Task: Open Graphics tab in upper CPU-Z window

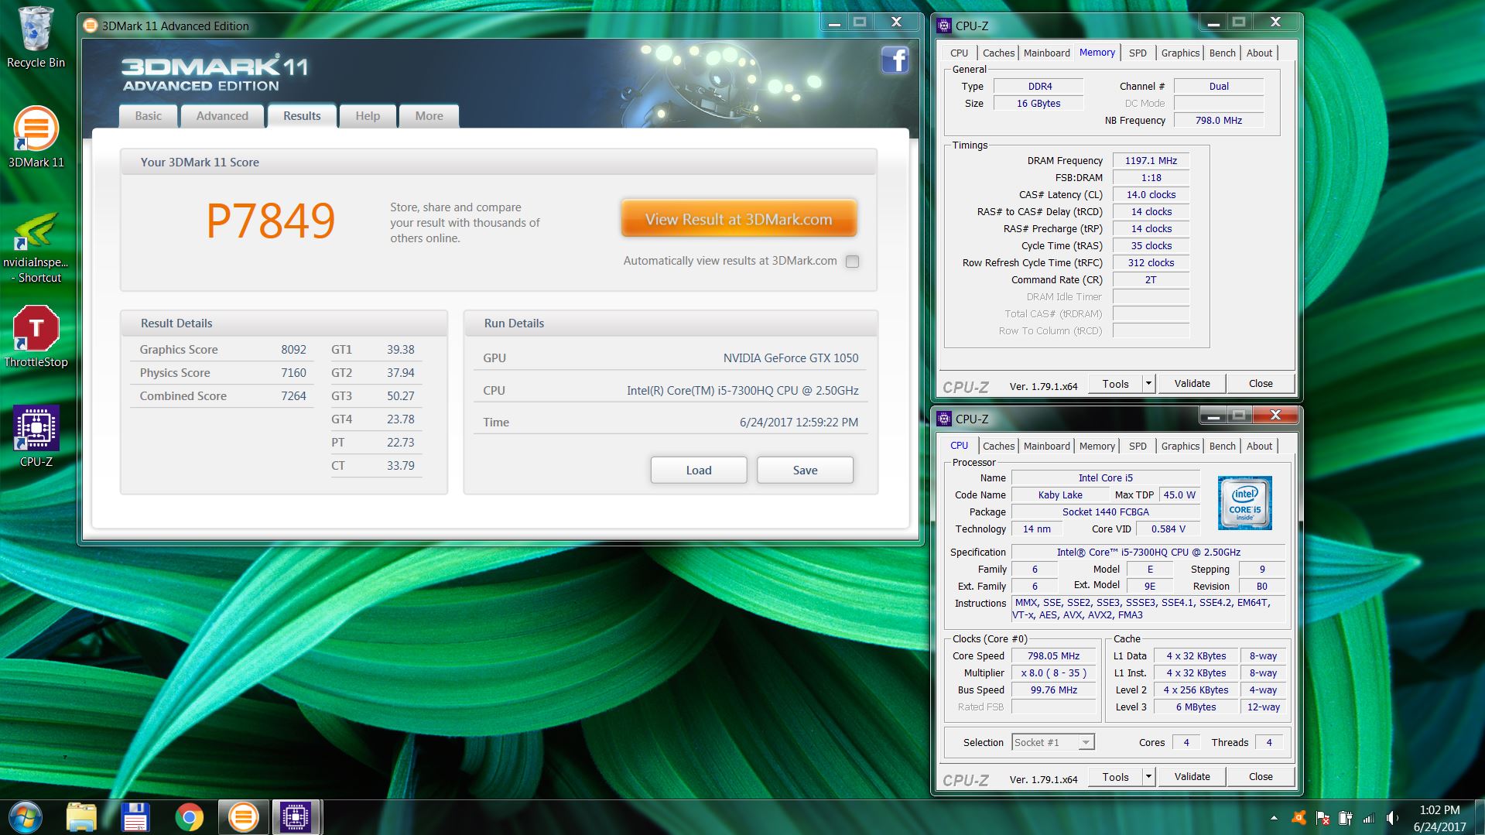Action: click(x=1180, y=53)
